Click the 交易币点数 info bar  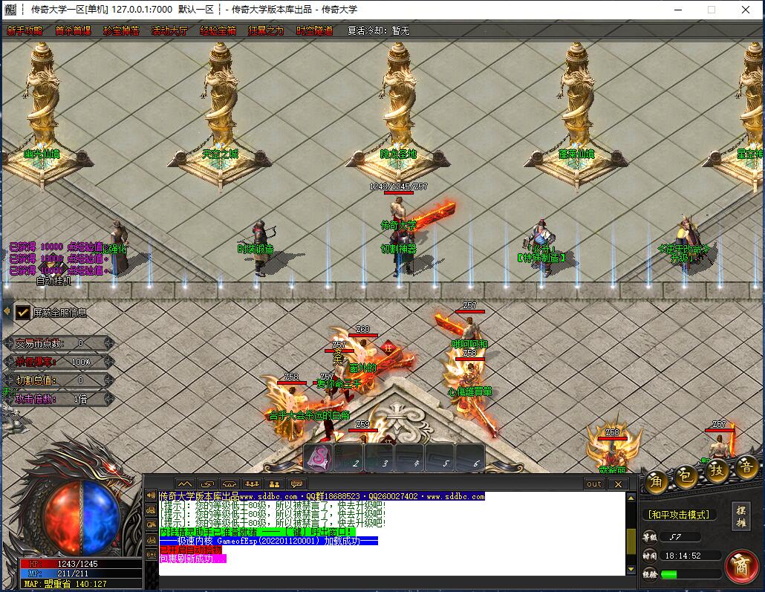(x=59, y=343)
